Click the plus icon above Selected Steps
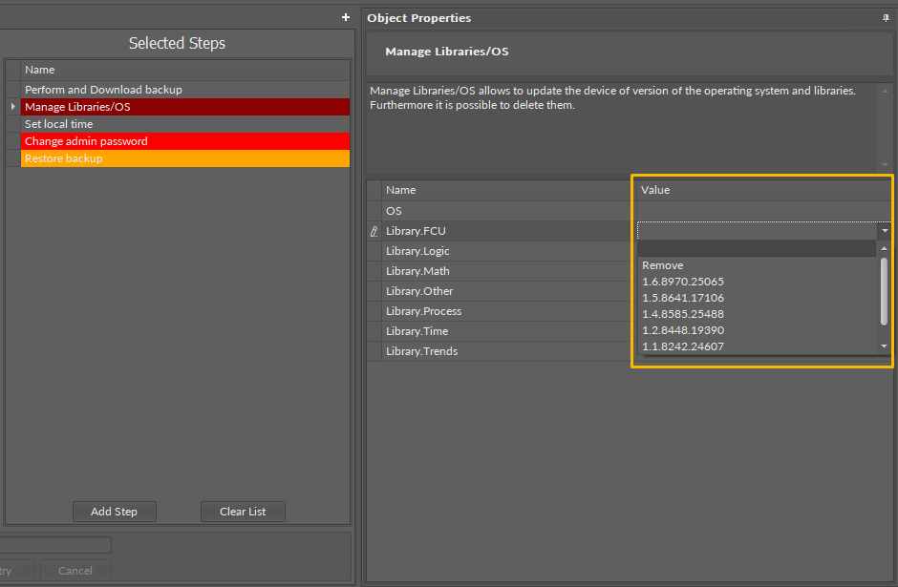Image resolution: width=898 pixels, height=587 pixels. coord(346,17)
